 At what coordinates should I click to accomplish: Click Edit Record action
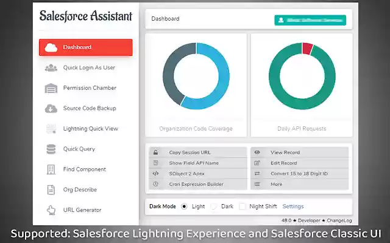(x=299, y=163)
